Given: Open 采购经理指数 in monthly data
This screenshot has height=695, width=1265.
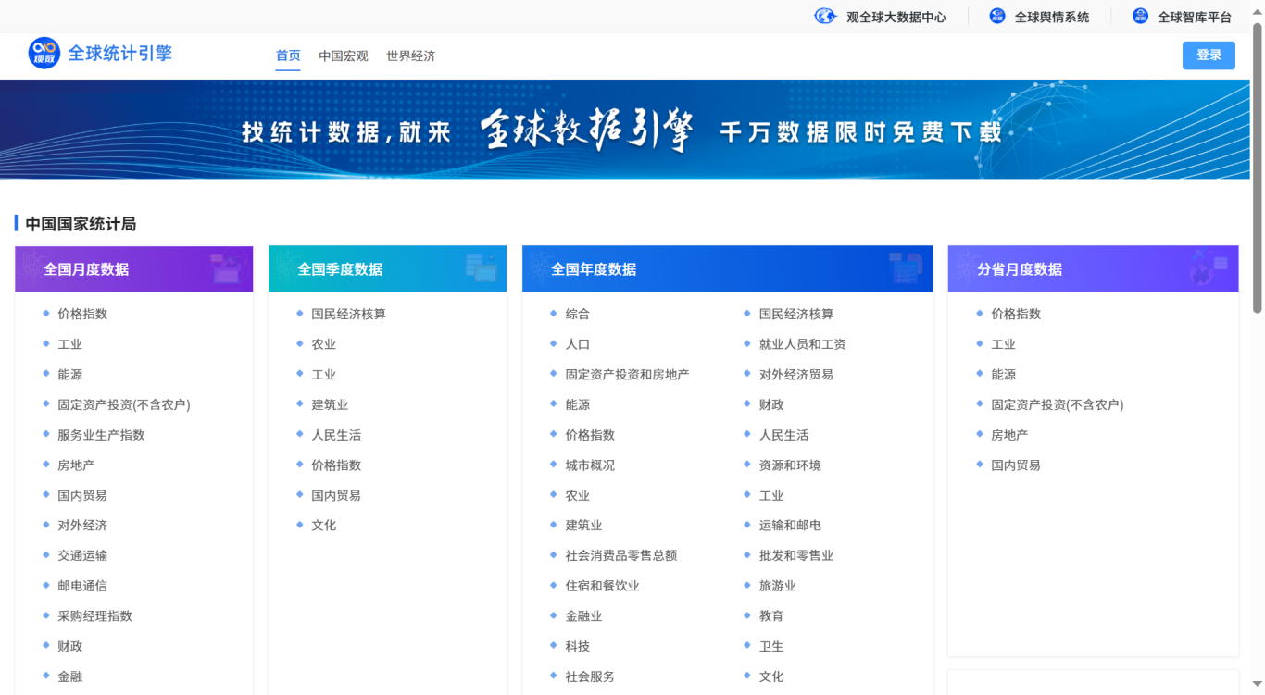Looking at the screenshot, I should [94, 616].
